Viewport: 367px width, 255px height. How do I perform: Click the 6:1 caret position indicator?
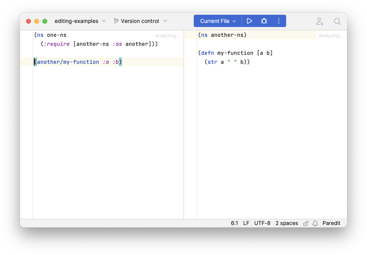click(x=234, y=223)
